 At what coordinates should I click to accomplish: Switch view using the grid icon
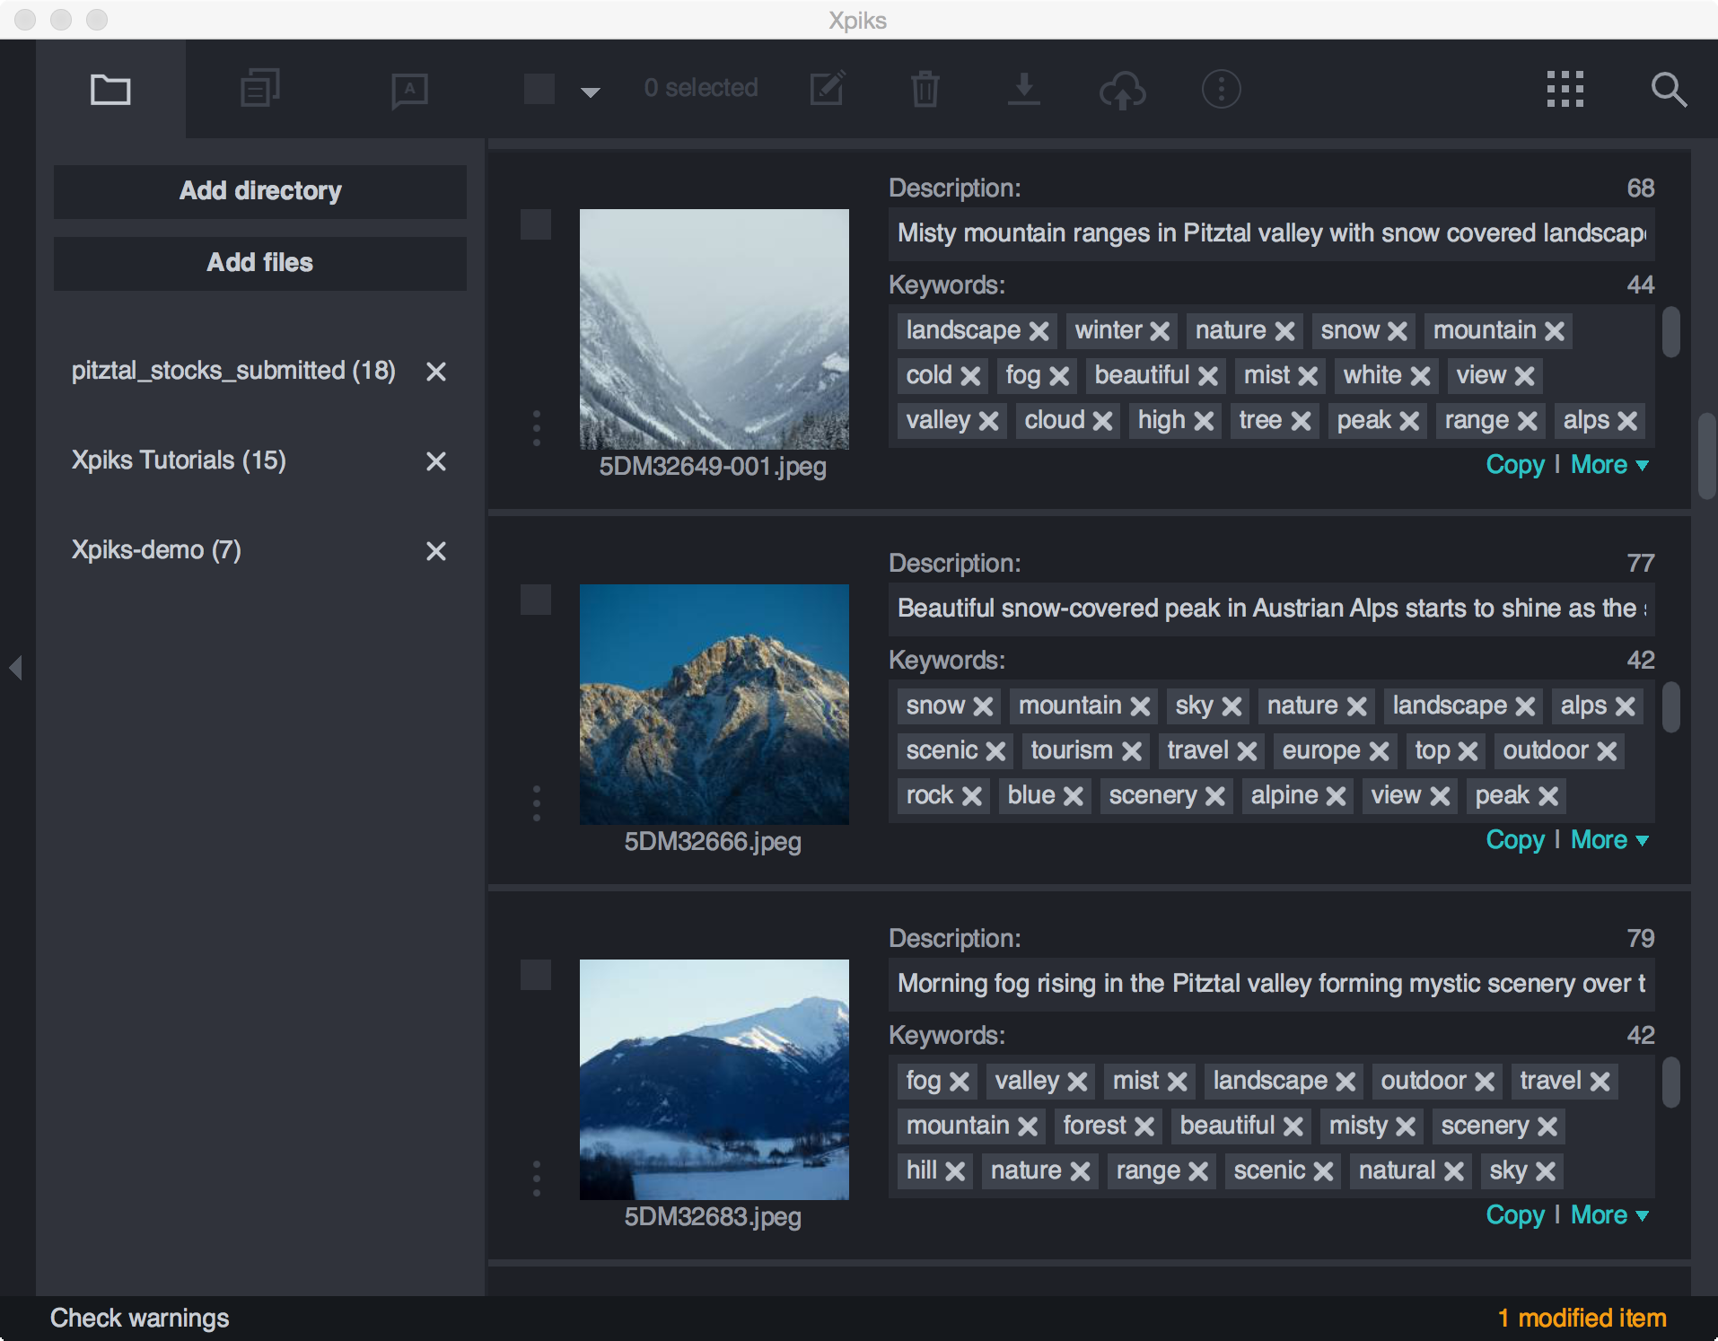pos(1565,89)
